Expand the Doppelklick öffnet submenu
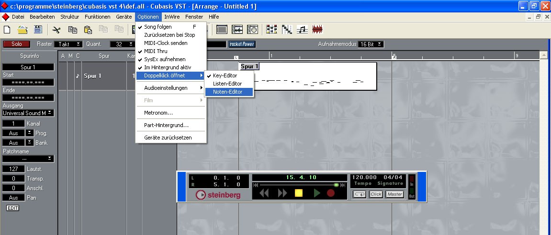The width and height of the screenshot is (551, 235). pyautogui.click(x=171, y=75)
